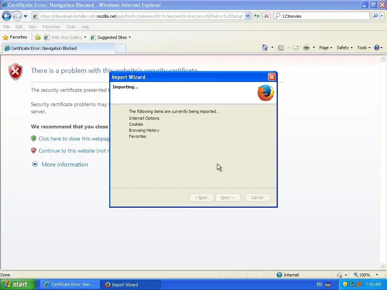Click the Print icon

(x=306, y=48)
